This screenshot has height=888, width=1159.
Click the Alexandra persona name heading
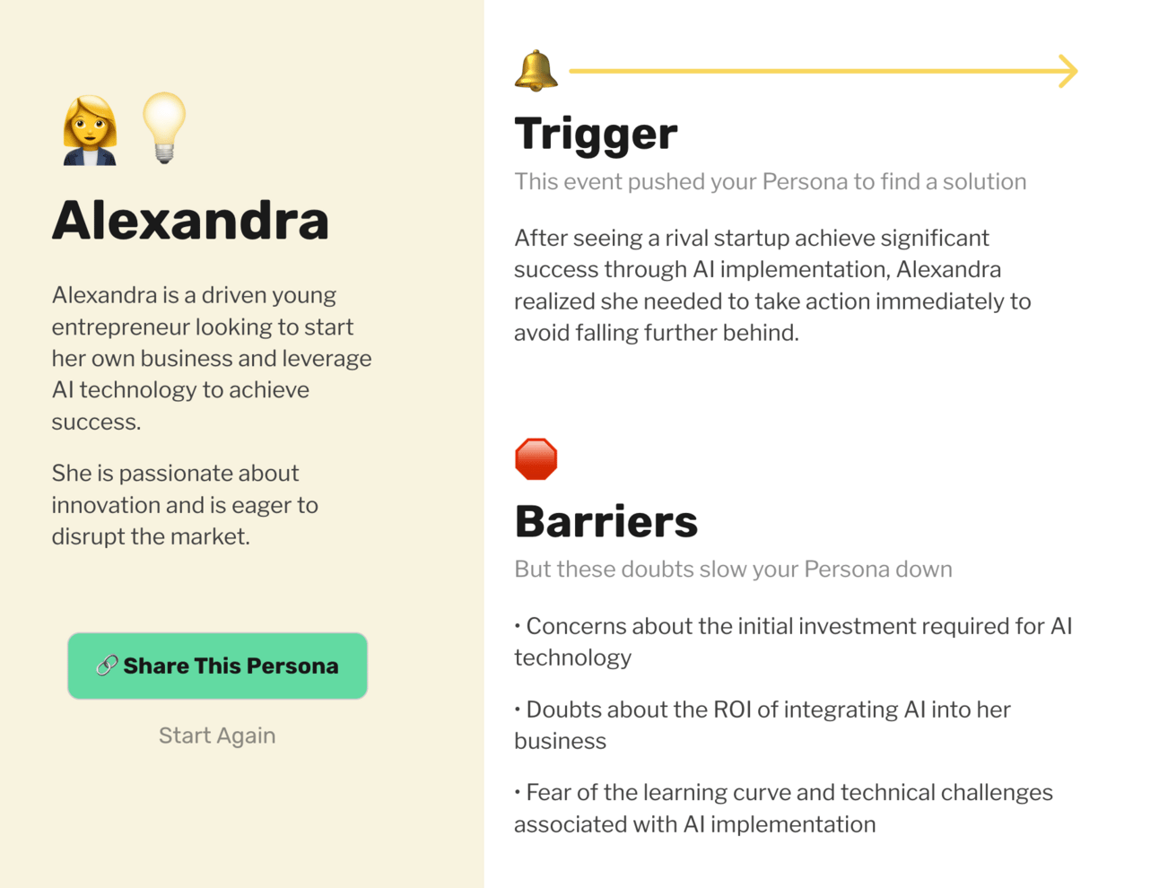[x=190, y=221]
